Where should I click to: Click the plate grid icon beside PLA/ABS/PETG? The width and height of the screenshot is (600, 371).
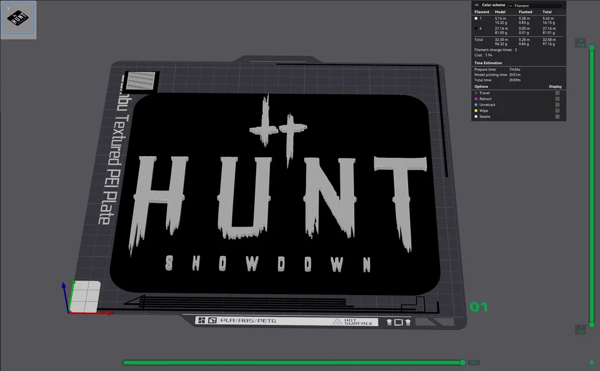[211, 321]
